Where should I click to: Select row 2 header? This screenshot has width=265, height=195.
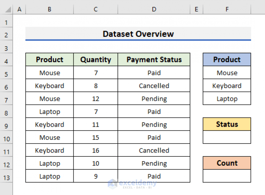[6, 33]
